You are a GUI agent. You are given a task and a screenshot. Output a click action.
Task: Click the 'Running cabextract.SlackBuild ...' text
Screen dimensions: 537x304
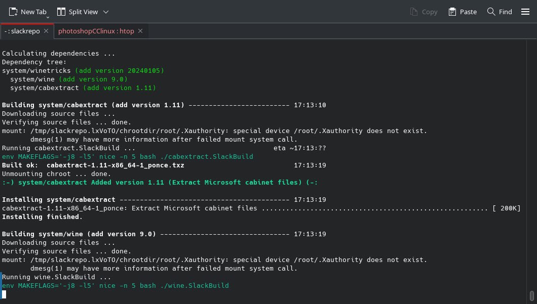pyautogui.click(x=68, y=148)
